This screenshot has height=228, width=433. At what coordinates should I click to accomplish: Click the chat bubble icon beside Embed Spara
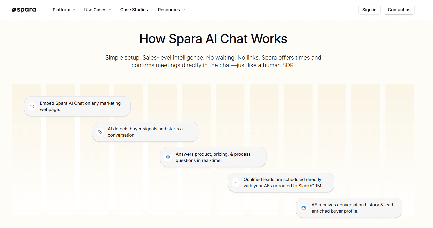click(x=32, y=107)
